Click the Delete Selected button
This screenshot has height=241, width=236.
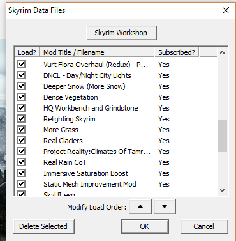coord(44,226)
